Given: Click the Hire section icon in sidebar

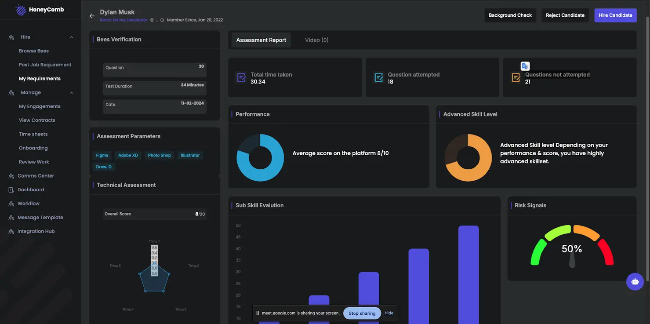Looking at the screenshot, I should pyautogui.click(x=11, y=37).
